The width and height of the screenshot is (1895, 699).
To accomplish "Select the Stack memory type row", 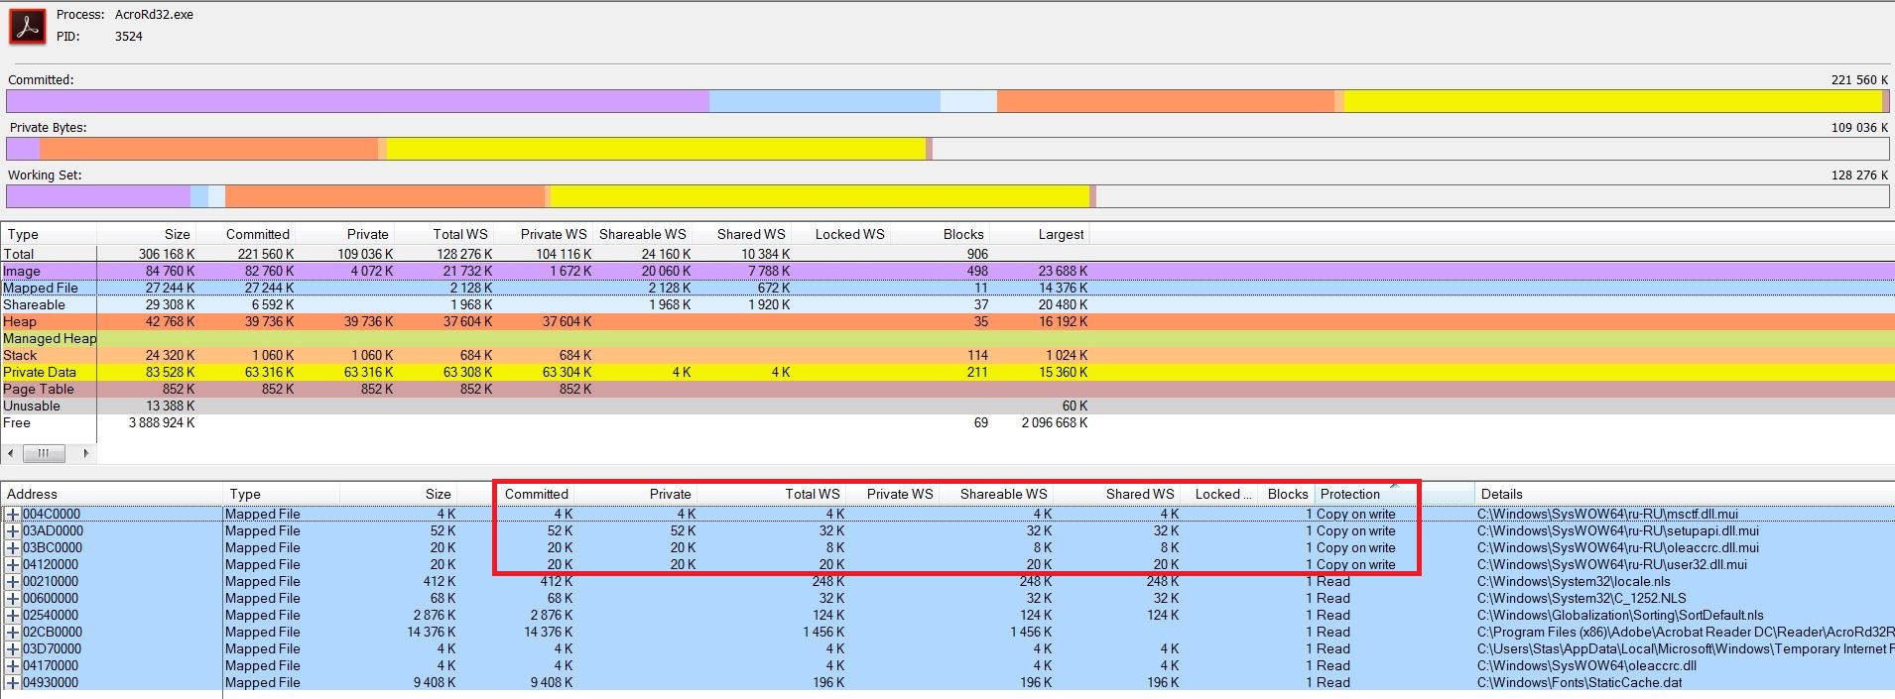I will tap(20, 355).
